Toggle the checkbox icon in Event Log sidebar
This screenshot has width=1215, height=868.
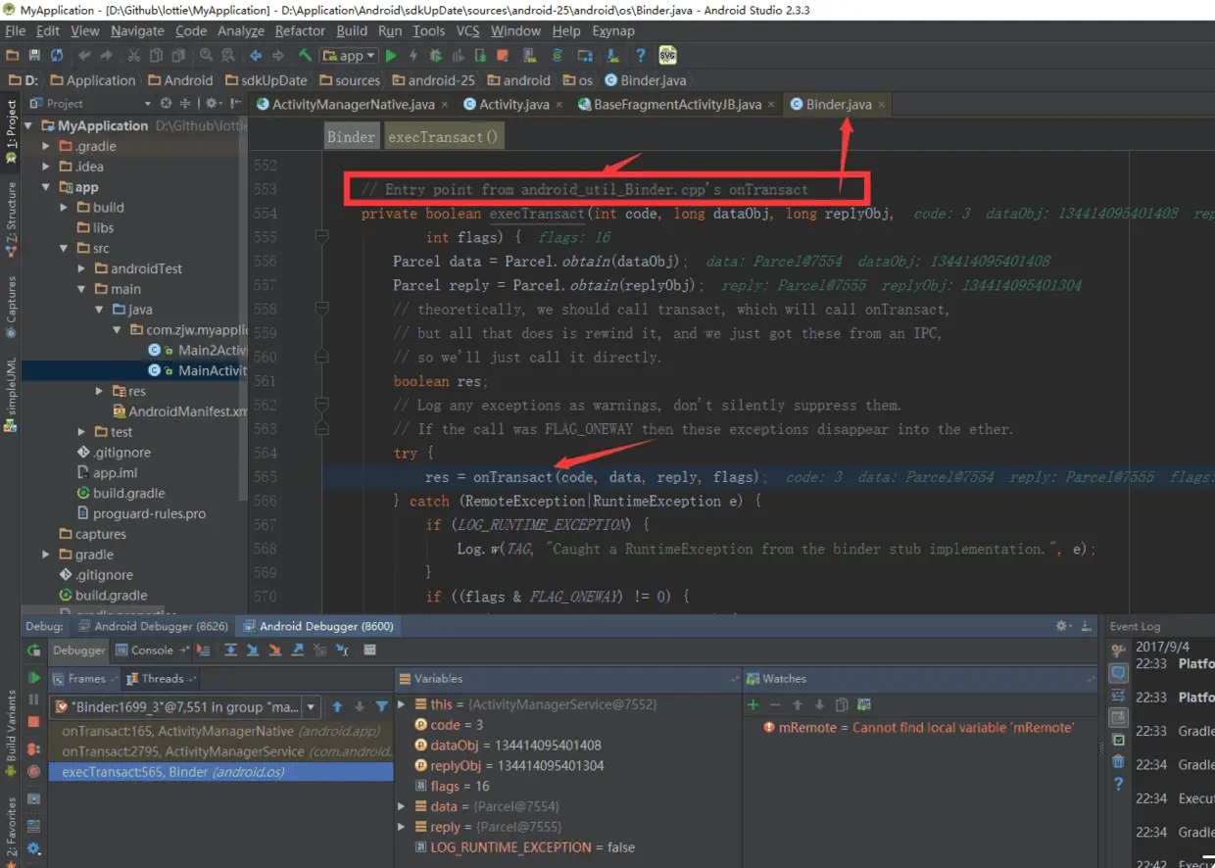point(1118,740)
